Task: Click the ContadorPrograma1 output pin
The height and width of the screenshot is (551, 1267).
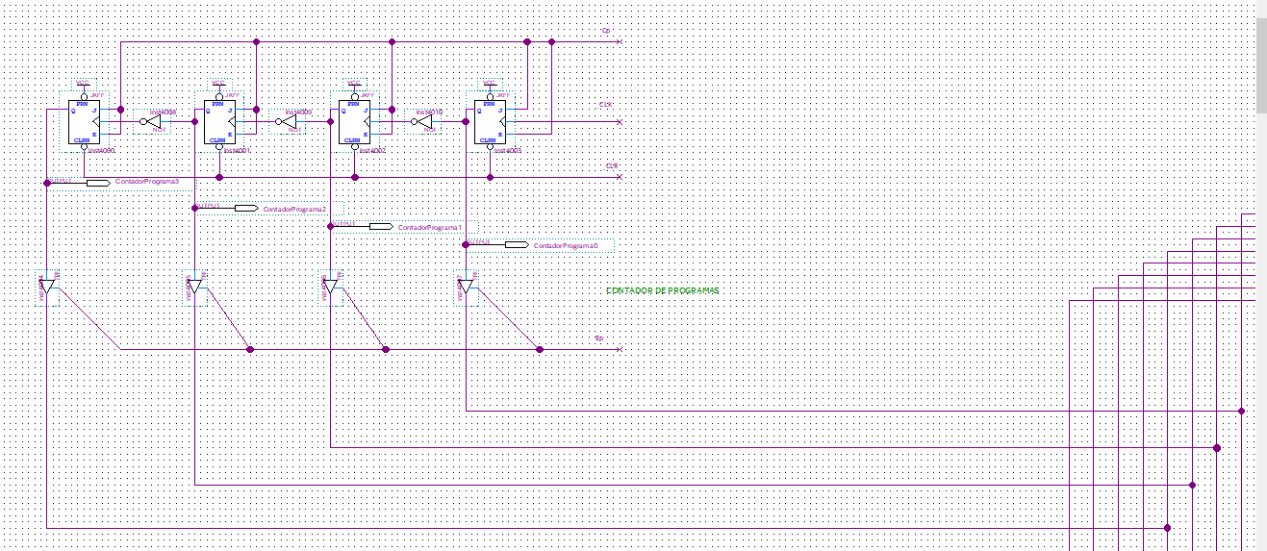Action: click(382, 227)
